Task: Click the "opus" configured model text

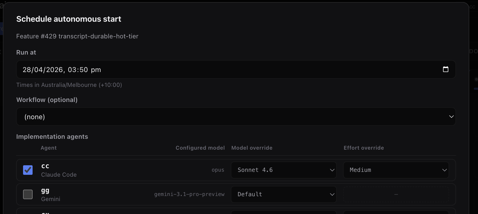Action: click(x=218, y=170)
